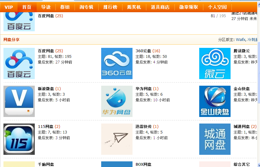Screen dimensions: 260x167
Task: Open the 360云盘 forum icon
Action: (x=117, y=63)
